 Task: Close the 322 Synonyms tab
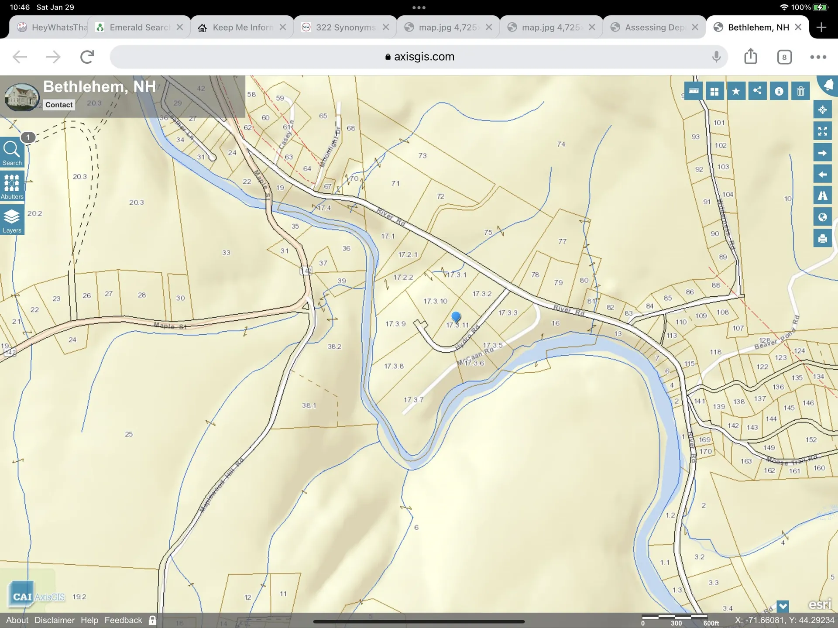tap(386, 27)
